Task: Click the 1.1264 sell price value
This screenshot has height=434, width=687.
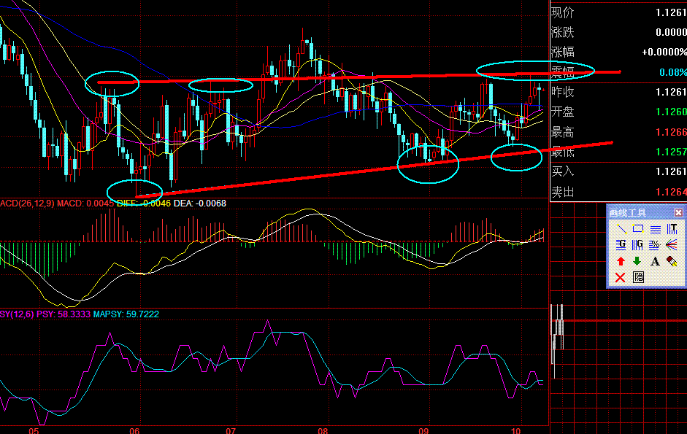Action: [x=671, y=192]
